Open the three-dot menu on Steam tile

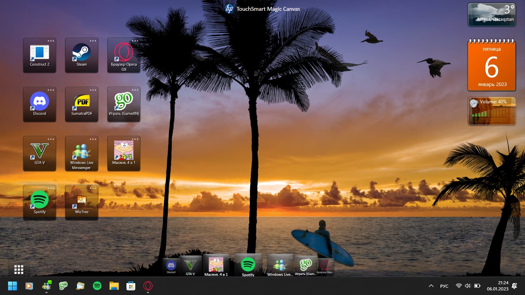coord(93,41)
